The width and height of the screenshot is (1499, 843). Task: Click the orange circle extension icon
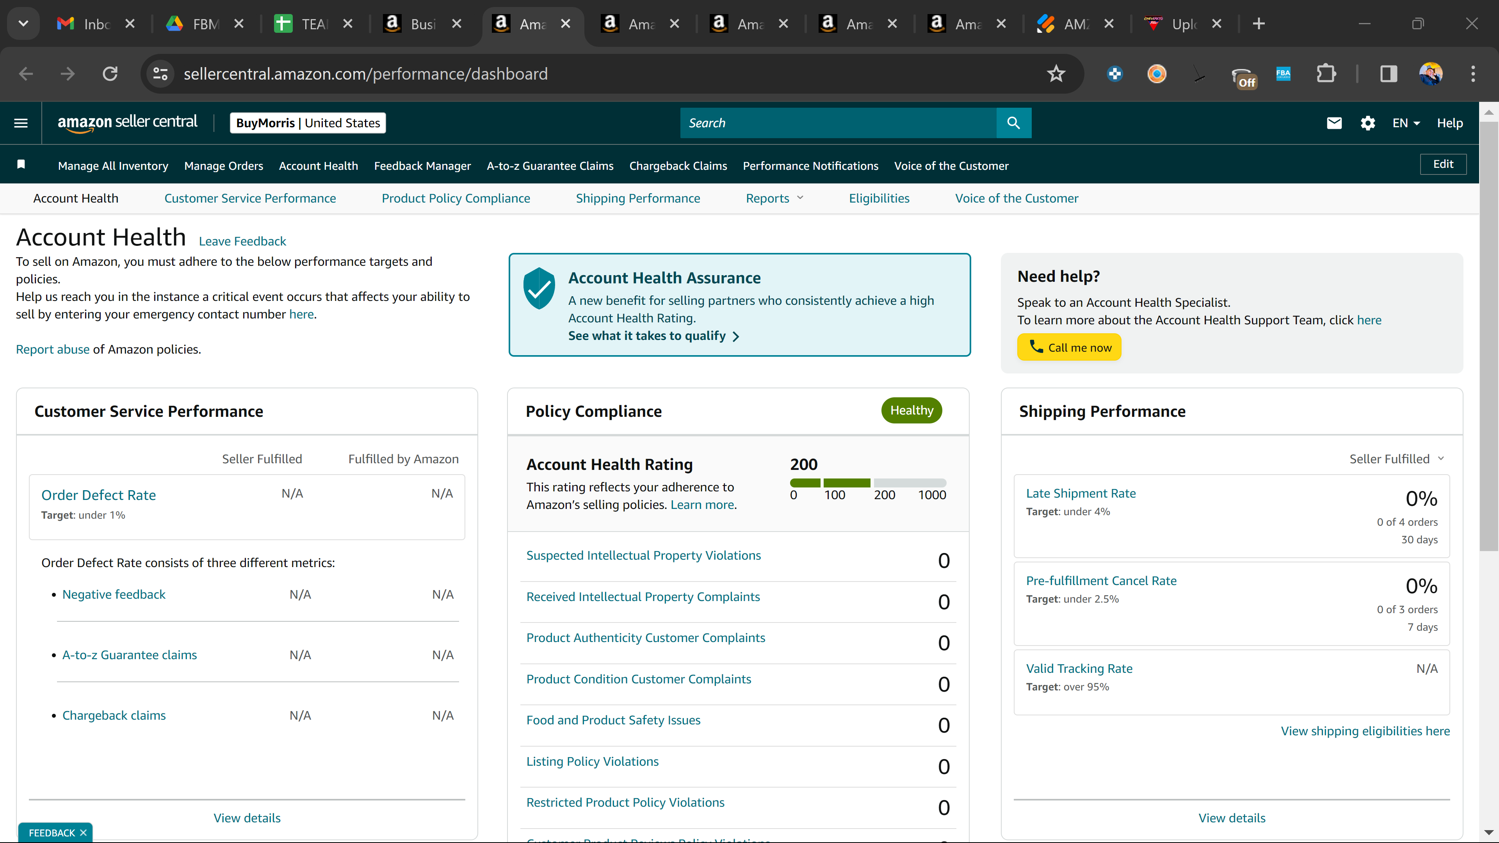point(1156,74)
